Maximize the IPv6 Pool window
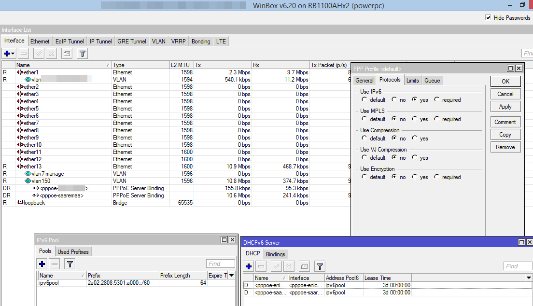The image size is (533, 306). pyautogui.click(x=224, y=240)
